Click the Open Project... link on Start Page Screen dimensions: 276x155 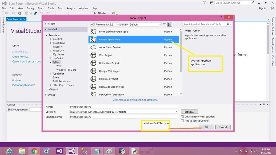coord(21,57)
